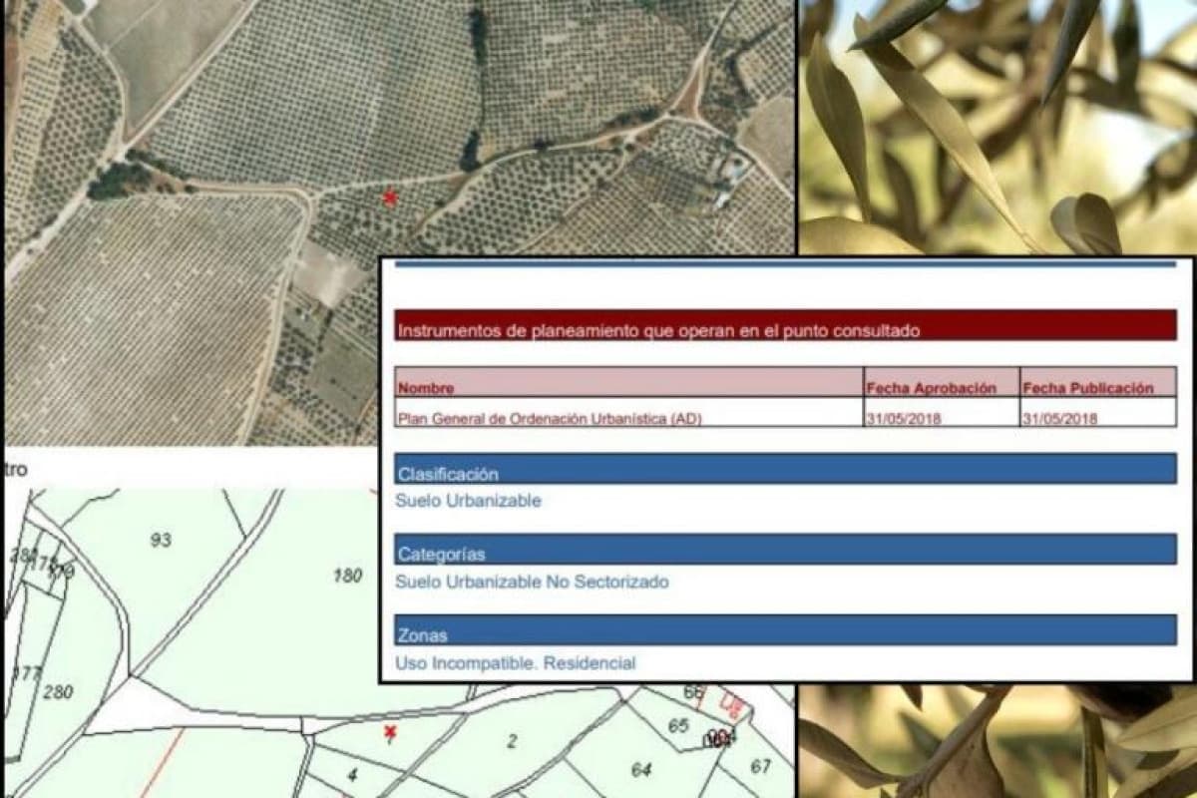Screen dimensions: 1197x798
Task: Click the 'Fecha Aprobación' column header
Action: click(x=942, y=383)
